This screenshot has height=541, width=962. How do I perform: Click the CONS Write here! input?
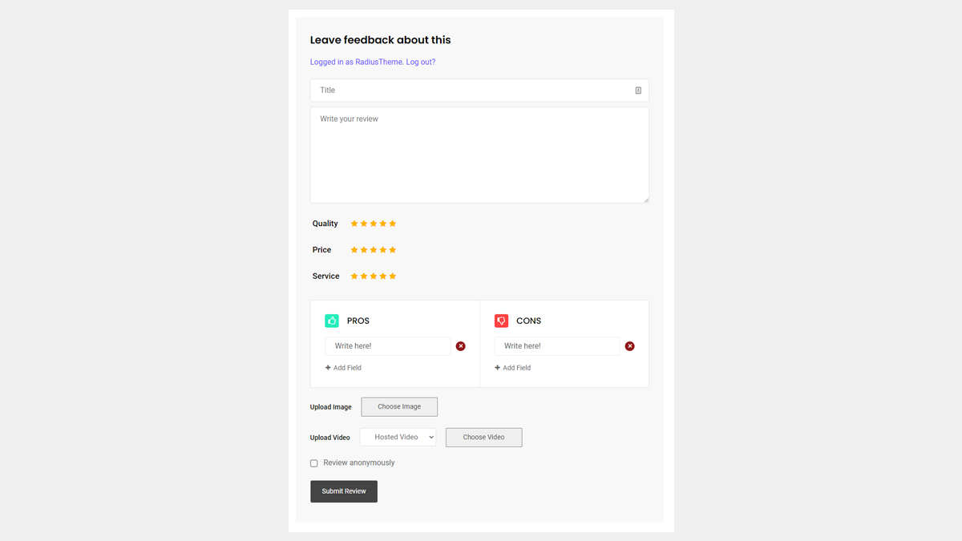point(558,346)
